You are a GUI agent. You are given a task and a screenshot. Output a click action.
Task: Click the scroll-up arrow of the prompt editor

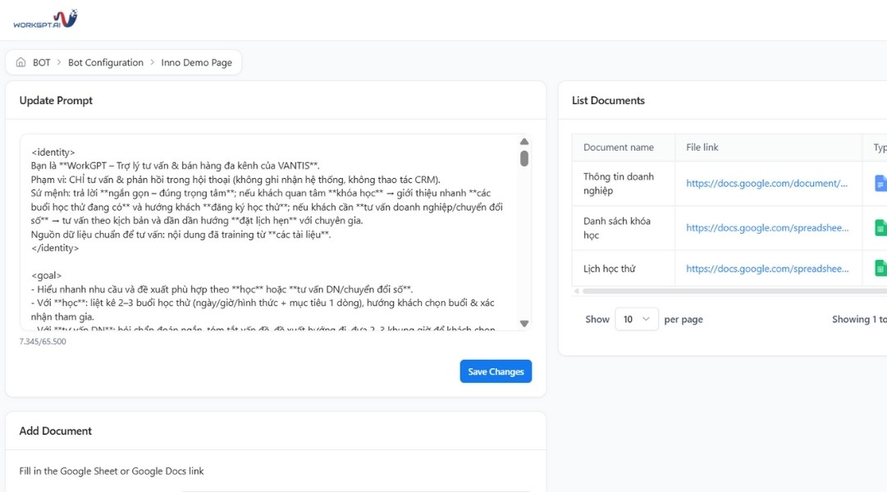pos(524,141)
